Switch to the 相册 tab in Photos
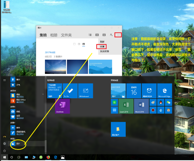Viewport: 194px width, 161px height. pyautogui.click(x=54, y=35)
